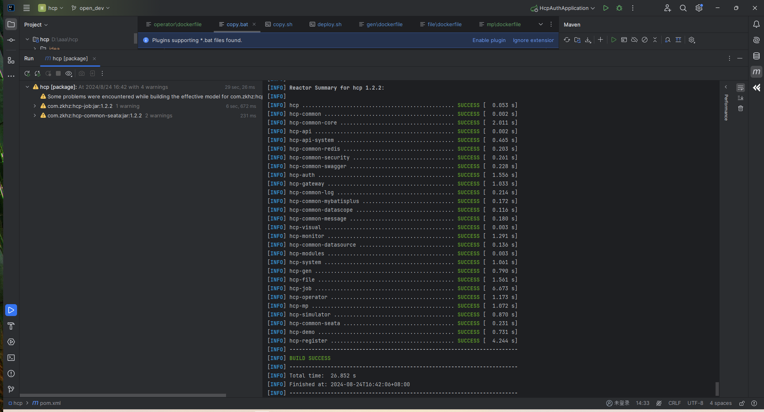Run HcpAuthApplication with green play button

coord(606,8)
